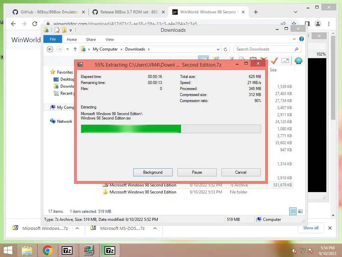Open the View ribbon tab
The height and width of the screenshot is (257, 342).
[110, 39]
